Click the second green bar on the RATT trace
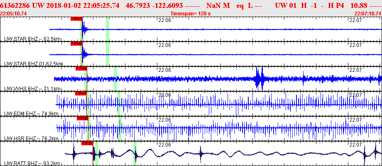This screenshot has height=166, width=382. (135, 154)
